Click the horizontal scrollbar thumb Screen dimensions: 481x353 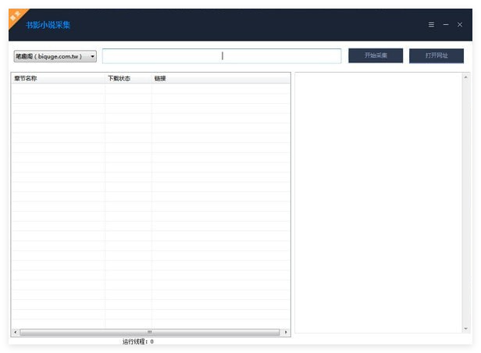click(x=149, y=332)
